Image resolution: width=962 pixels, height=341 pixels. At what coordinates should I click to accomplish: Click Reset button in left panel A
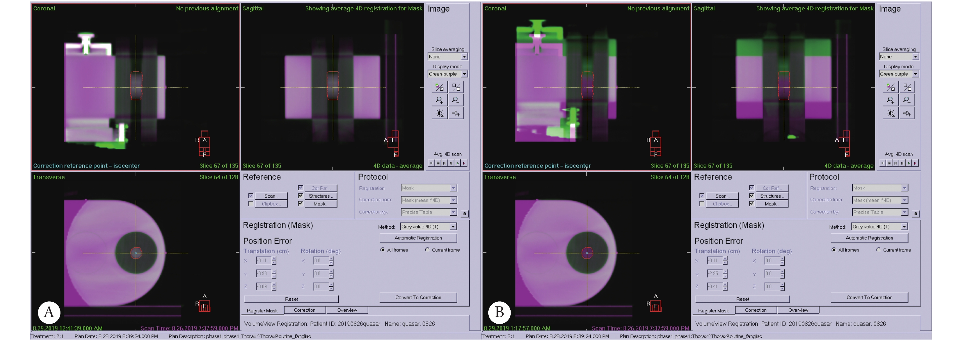pyautogui.click(x=291, y=299)
